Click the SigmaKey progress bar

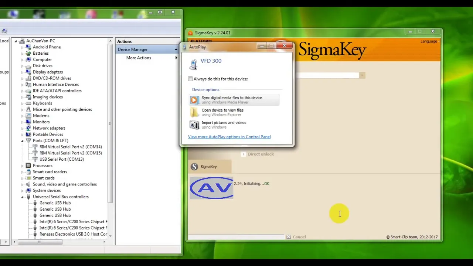(236, 237)
